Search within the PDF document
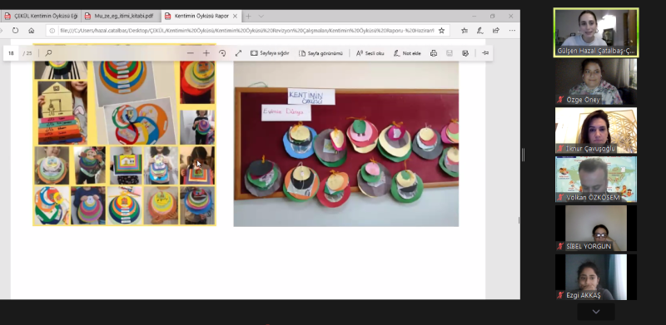Screen dimensions: 666x325 click(48, 53)
